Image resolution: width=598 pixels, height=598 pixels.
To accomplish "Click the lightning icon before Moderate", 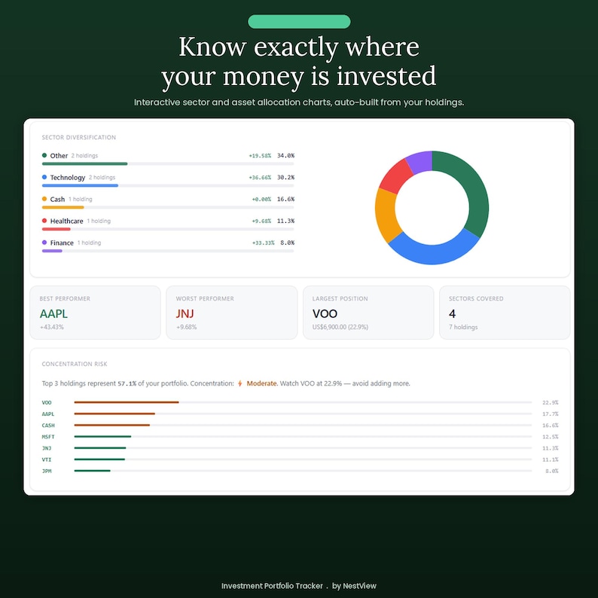I will 240,383.
